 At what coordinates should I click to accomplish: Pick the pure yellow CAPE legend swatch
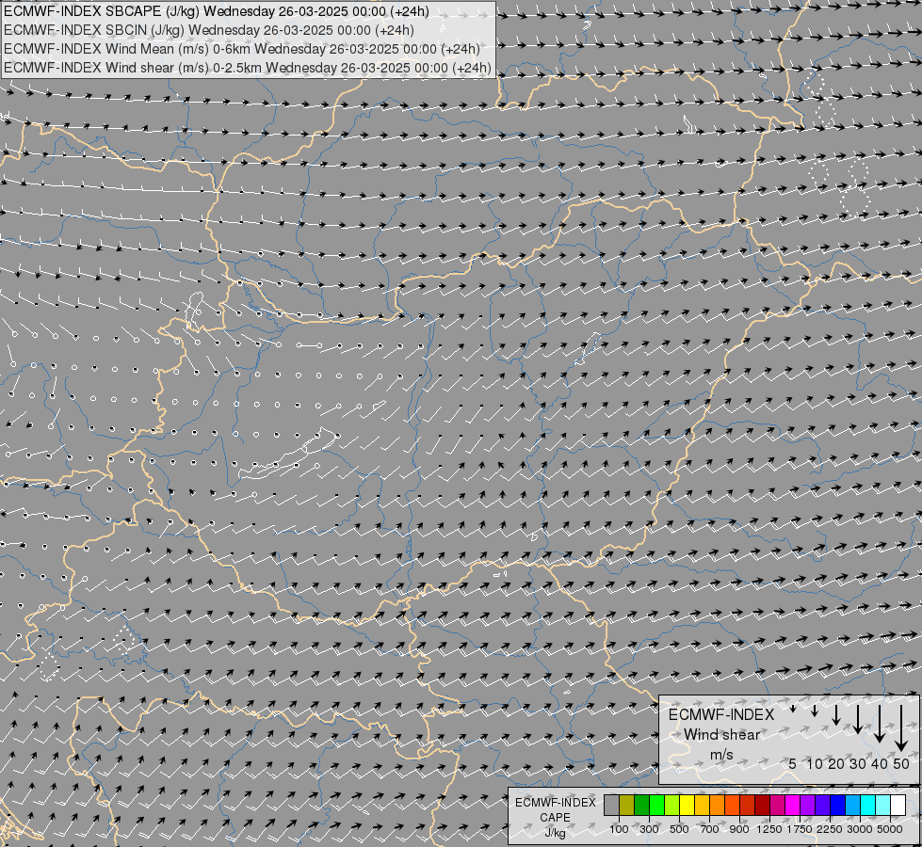[687, 806]
